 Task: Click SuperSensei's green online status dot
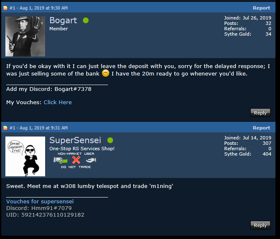(110, 140)
